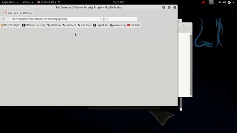Open the Places menu

click(x=28, y=2)
